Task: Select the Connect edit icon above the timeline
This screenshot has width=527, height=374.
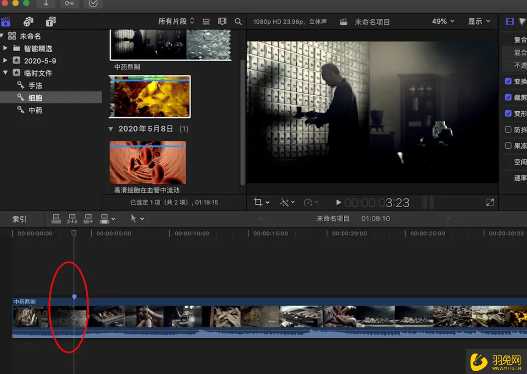Action: click(56, 218)
